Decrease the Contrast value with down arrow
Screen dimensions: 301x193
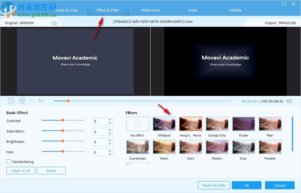[110, 123]
